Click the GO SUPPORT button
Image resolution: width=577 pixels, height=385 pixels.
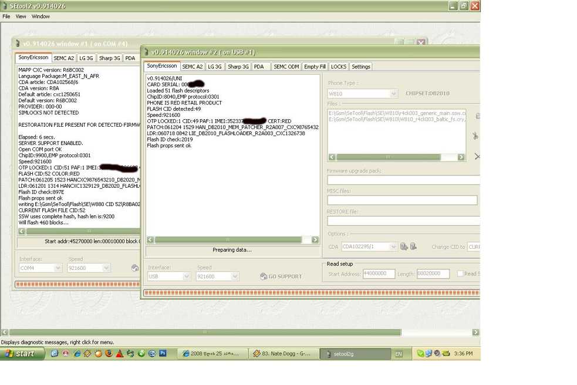click(x=281, y=276)
